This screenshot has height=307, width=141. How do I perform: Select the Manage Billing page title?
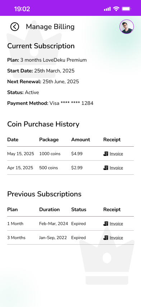click(50, 27)
